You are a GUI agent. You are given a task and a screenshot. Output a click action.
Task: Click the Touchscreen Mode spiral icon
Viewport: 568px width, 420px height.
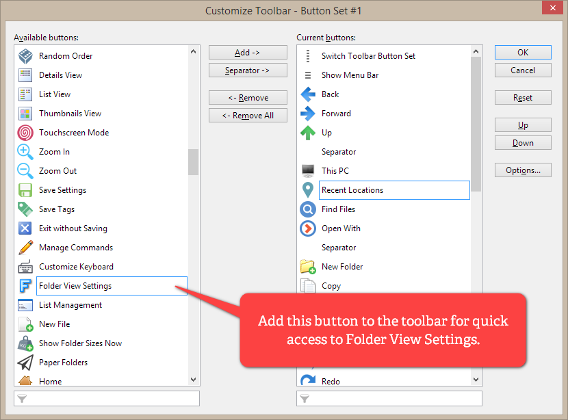(x=25, y=133)
